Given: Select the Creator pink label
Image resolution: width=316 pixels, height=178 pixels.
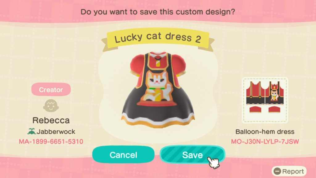Looking at the screenshot, I should pos(51,89).
